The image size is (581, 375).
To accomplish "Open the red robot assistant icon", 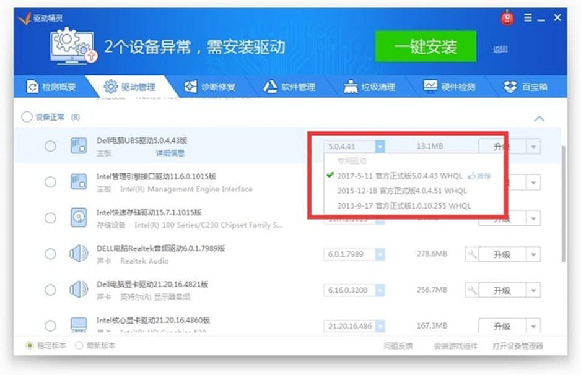I will 507,18.
